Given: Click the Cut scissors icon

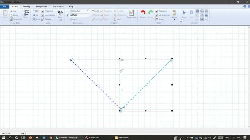Looking at the screenshot, I should coord(11,11).
